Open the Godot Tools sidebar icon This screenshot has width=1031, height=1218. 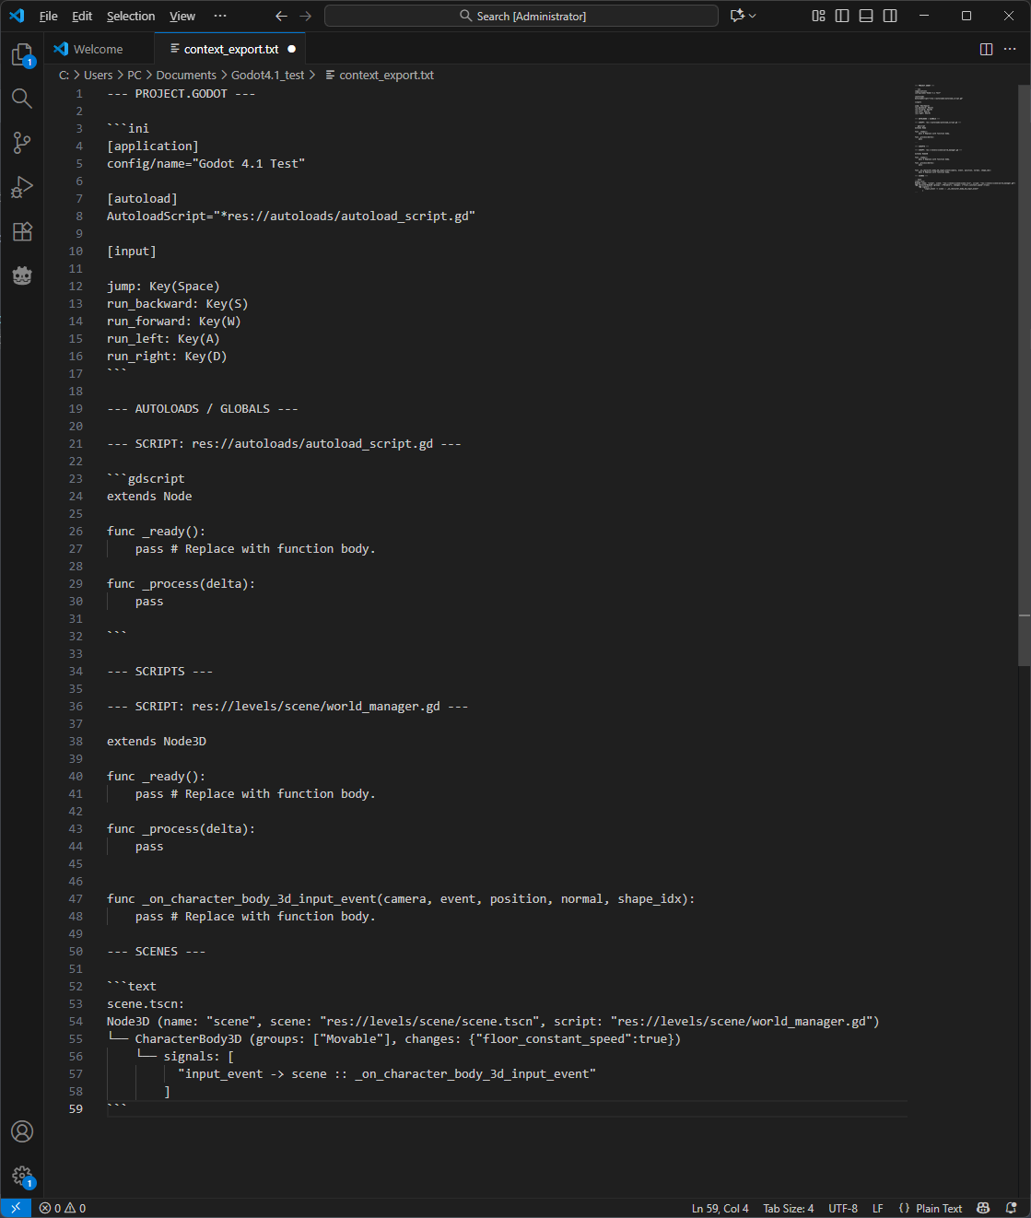pyautogui.click(x=22, y=275)
